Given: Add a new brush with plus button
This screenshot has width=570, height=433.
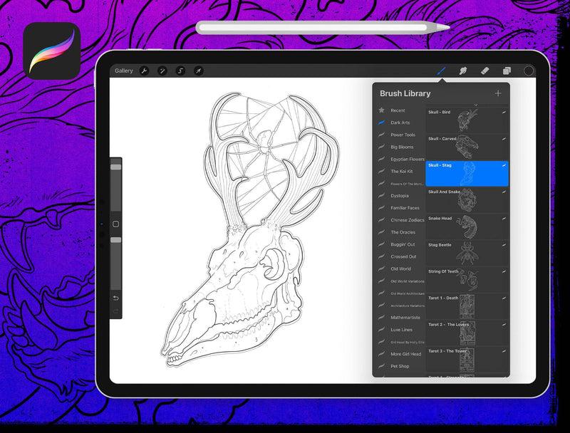Looking at the screenshot, I should point(498,93).
